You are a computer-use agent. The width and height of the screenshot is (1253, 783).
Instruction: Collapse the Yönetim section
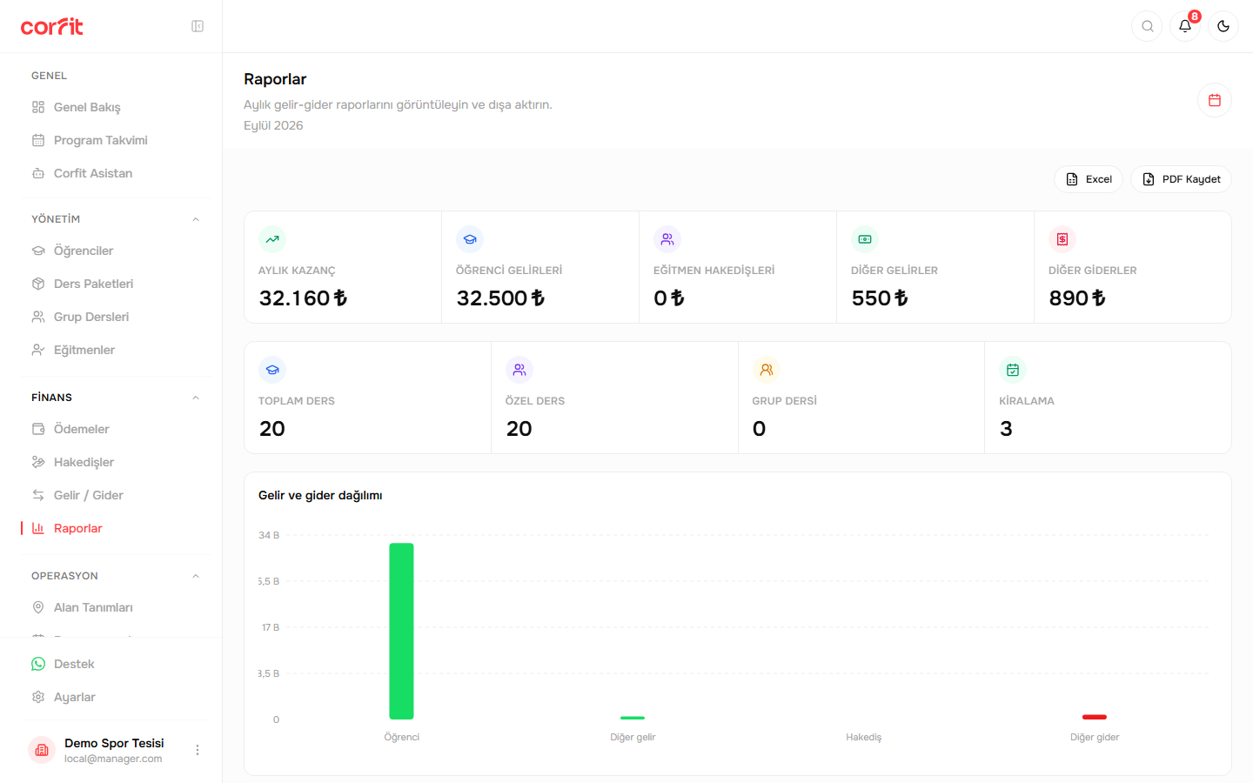[x=196, y=219]
